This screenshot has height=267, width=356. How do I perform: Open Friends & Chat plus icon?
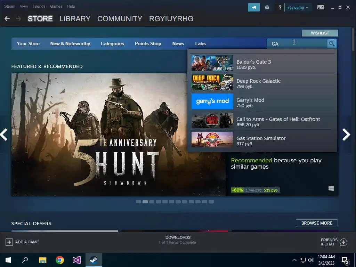coord(343,242)
